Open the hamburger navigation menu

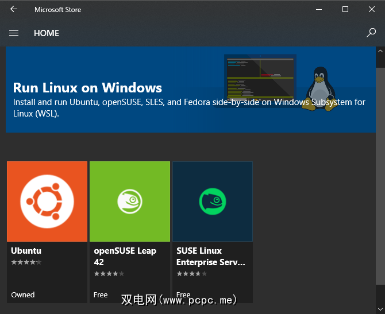14,33
